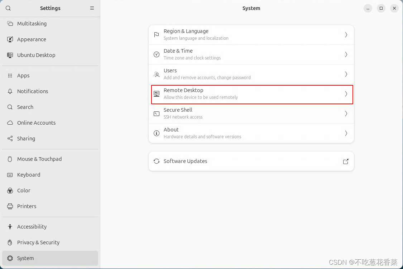Click the Software Updates refresh icon
This screenshot has width=403, height=269.
[157, 161]
